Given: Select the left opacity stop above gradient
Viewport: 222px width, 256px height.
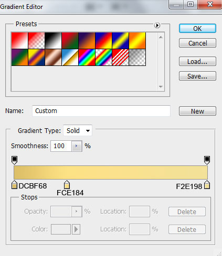Looking at the screenshot, I should tap(15, 160).
